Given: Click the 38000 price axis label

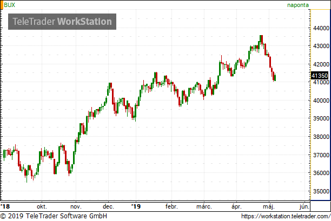Looking at the screenshot, I should (321, 137).
